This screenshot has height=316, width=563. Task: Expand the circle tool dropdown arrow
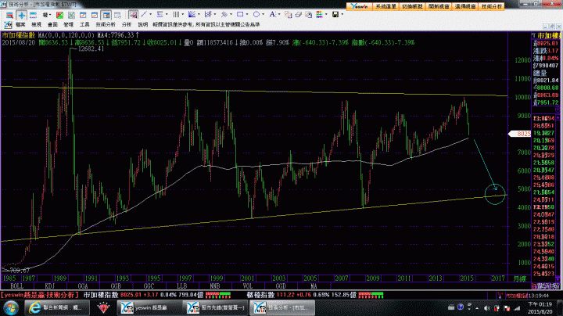pyautogui.click(x=264, y=15)
